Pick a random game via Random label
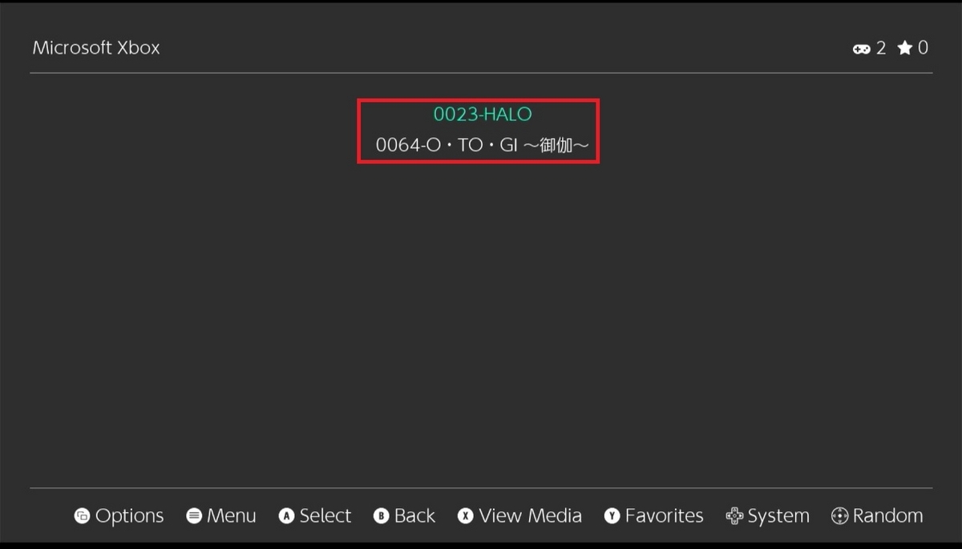The width and height of the screenshot is (962, 549). pyautogui.click(x=888, y=516)
